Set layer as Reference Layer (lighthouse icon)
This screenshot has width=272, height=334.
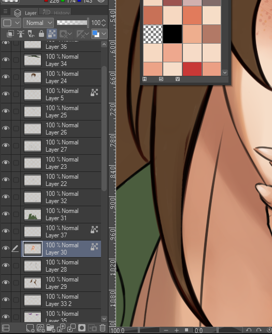21,34
